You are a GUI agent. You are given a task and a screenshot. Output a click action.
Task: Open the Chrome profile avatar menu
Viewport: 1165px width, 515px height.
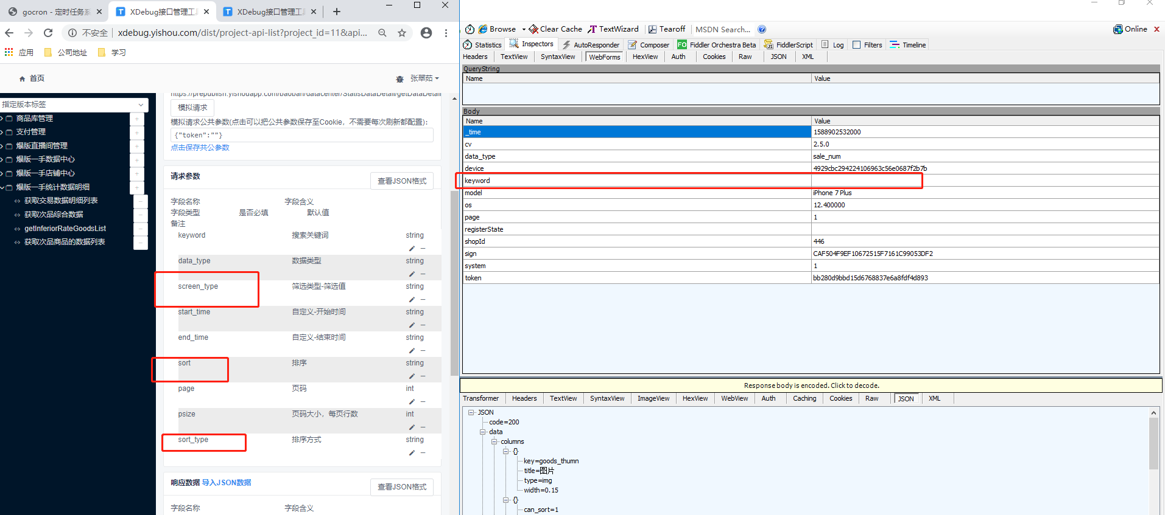(x=426, y=33)
